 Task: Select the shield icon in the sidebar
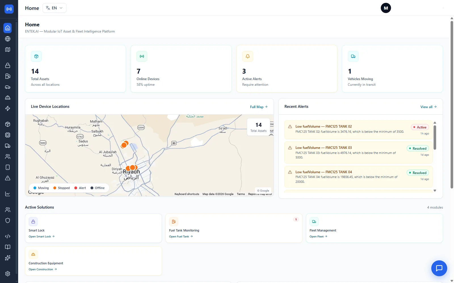[x=8, y=220]
